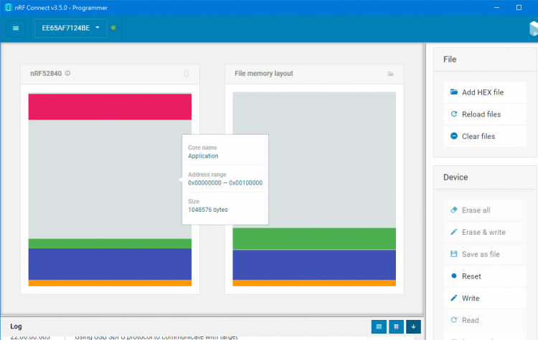The image size is (538, 340).
Task: Click Clear files button
Action: [485, 136]
